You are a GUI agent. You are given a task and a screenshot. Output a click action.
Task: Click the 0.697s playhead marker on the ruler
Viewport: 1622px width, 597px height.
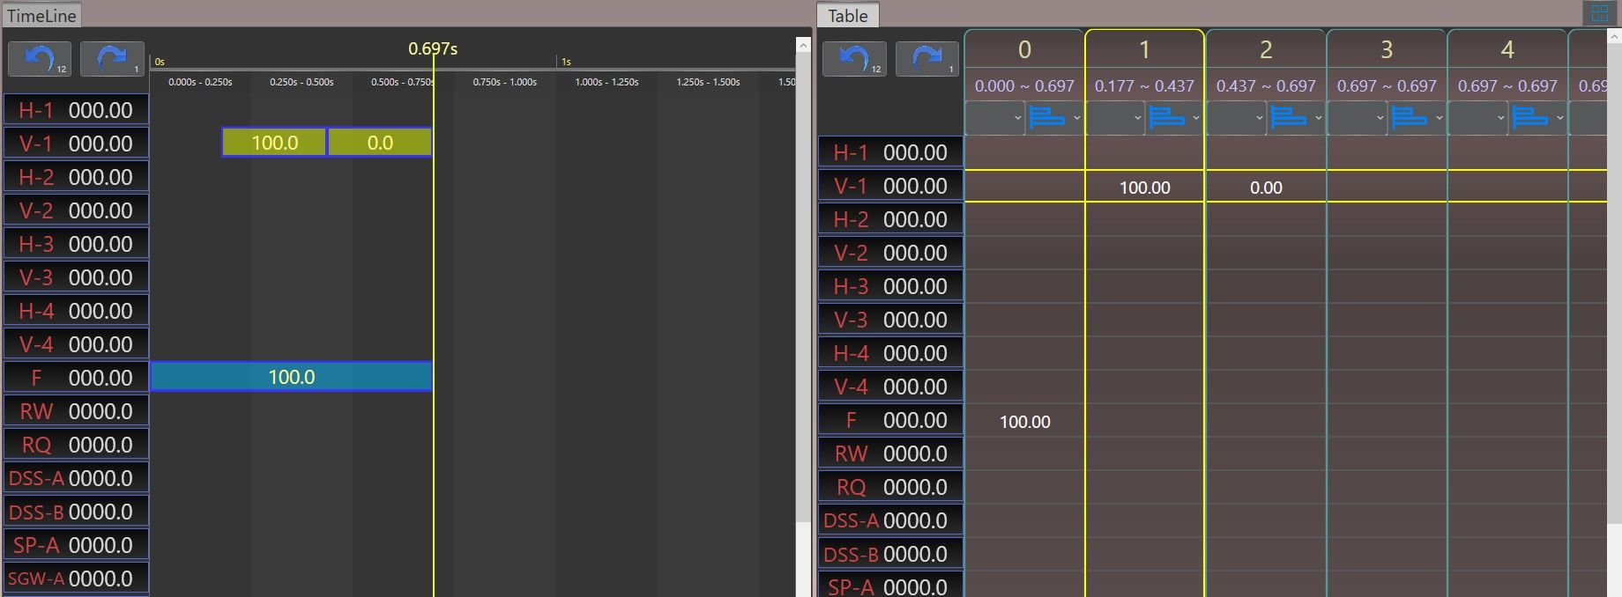coord(433,49)
